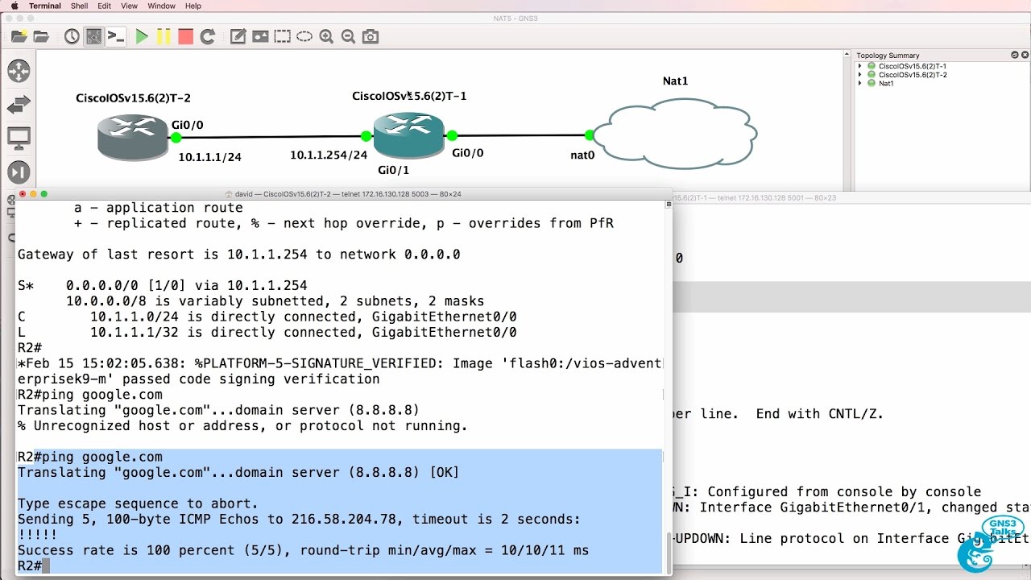Browse switches in the device sidebar

tap(18, 105)
